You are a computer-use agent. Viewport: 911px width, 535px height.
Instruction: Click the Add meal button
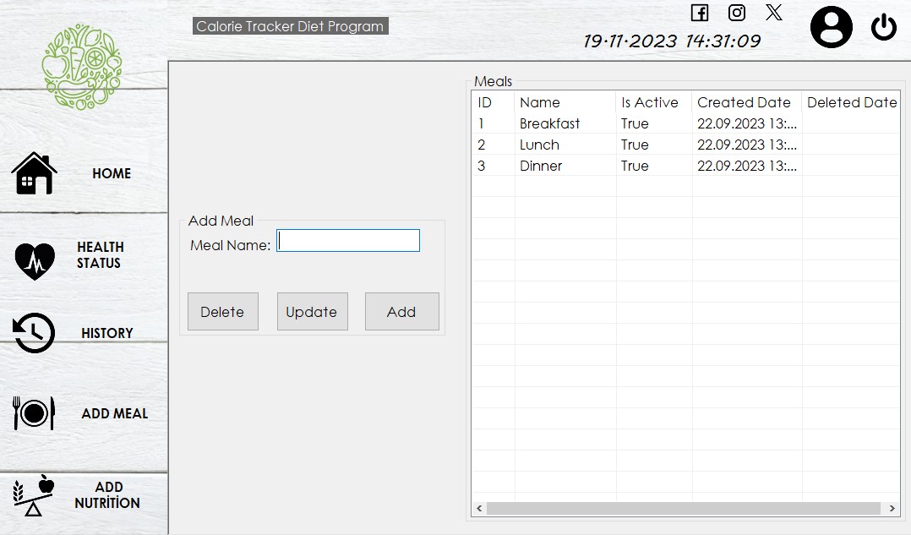click(x=401, y=311)
